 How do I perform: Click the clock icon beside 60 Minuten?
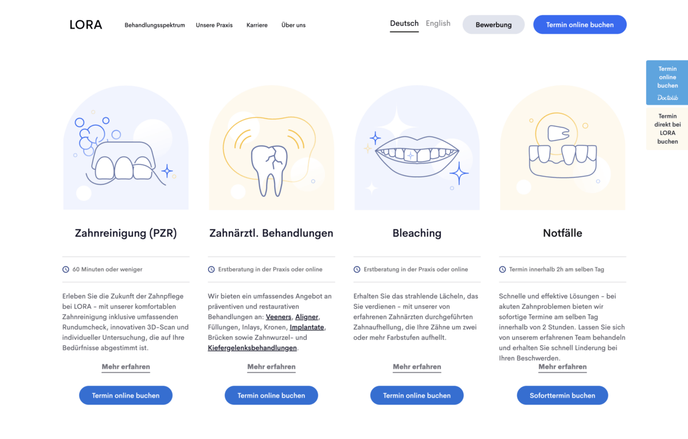pyautogui.click(x=66, y=269)
